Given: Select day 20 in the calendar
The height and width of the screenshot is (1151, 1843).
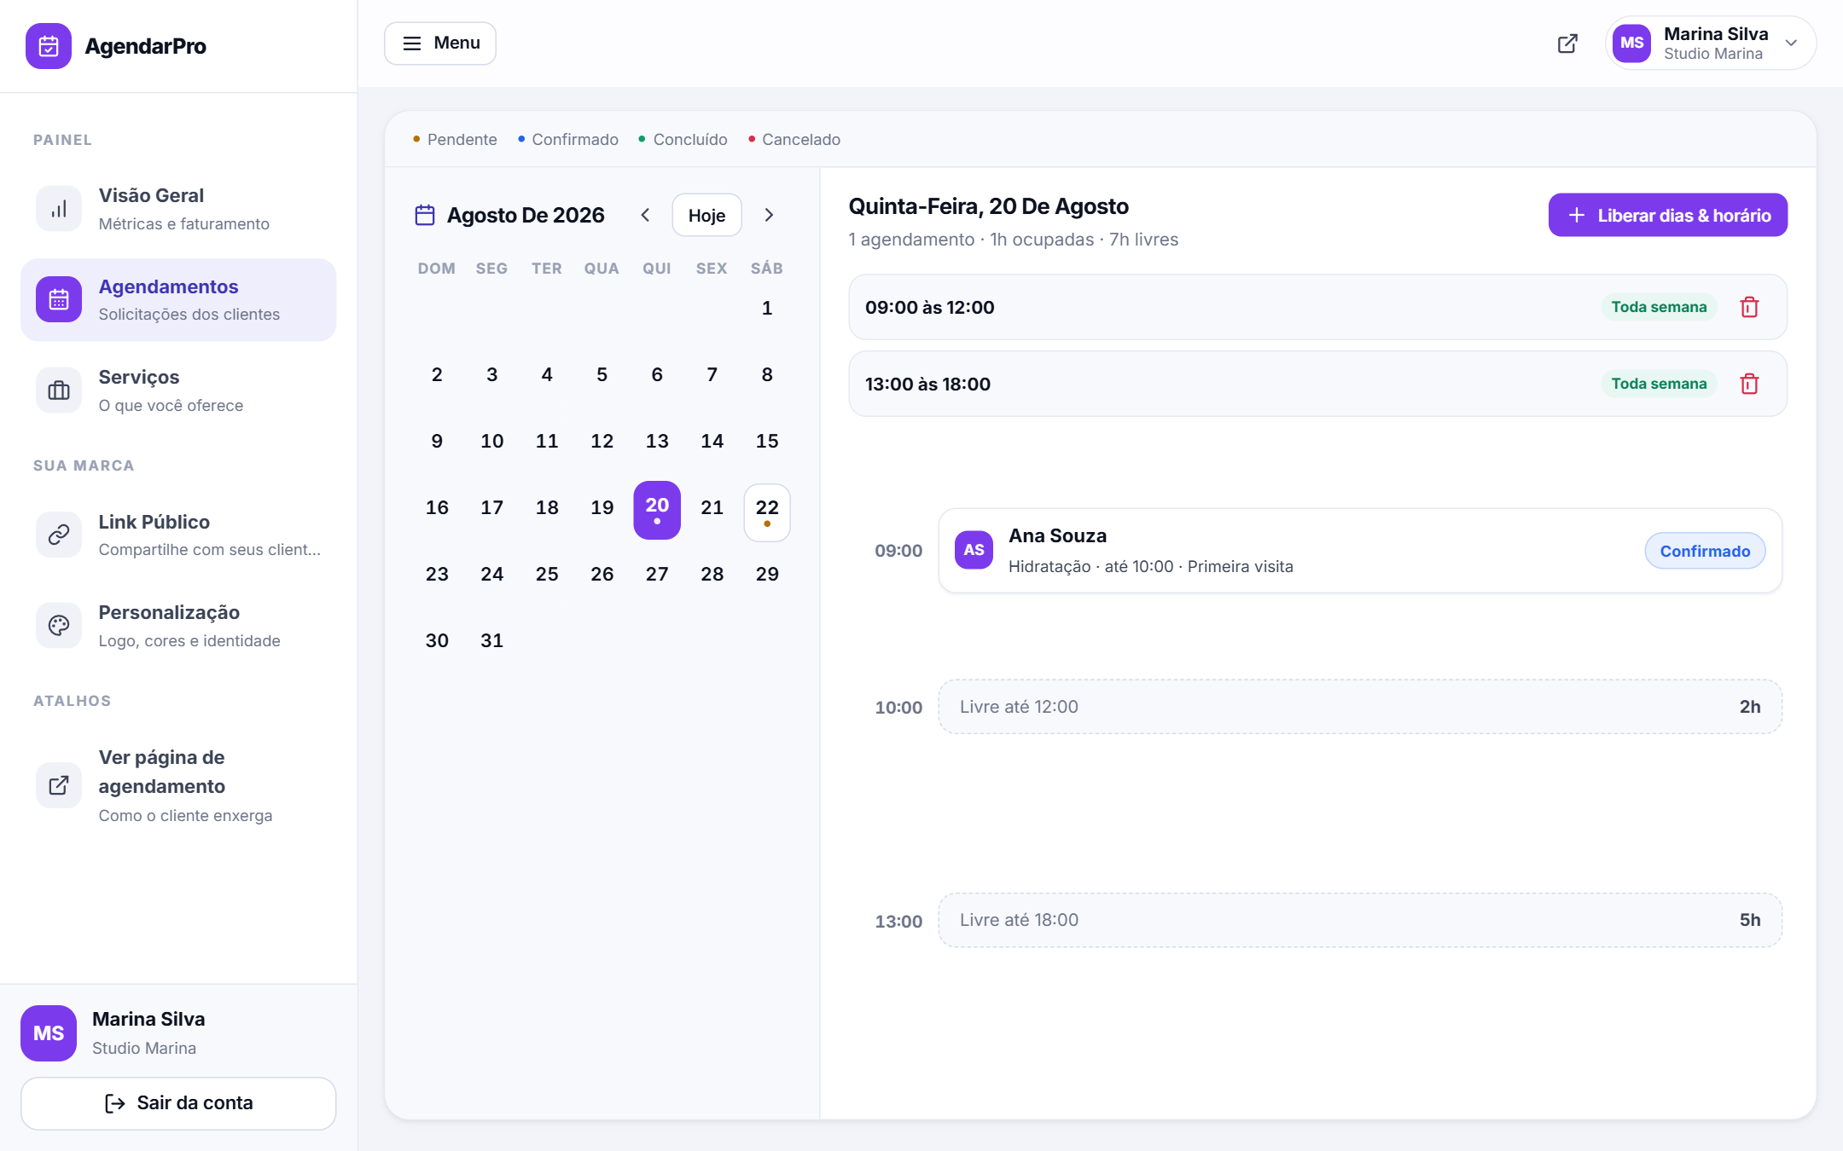Looking at the screenshot, I should (657, 510).
